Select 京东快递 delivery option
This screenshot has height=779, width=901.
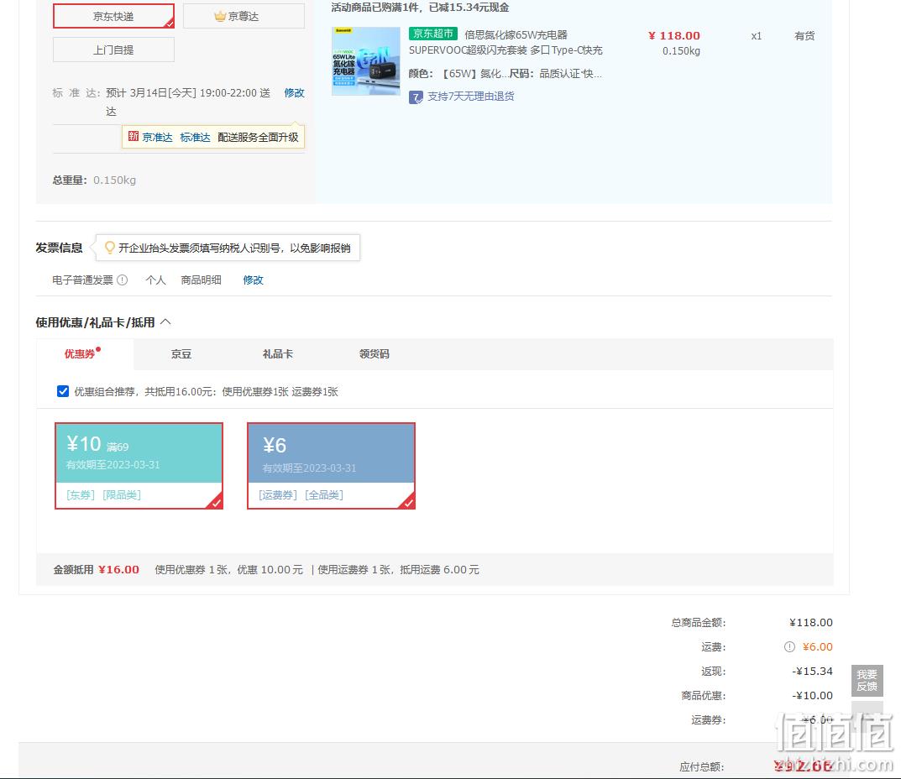(x=113, y=16)
